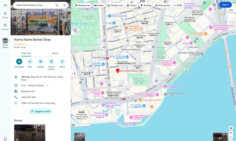
Task: Show your location with the target icon
Action: pos(231,128)
